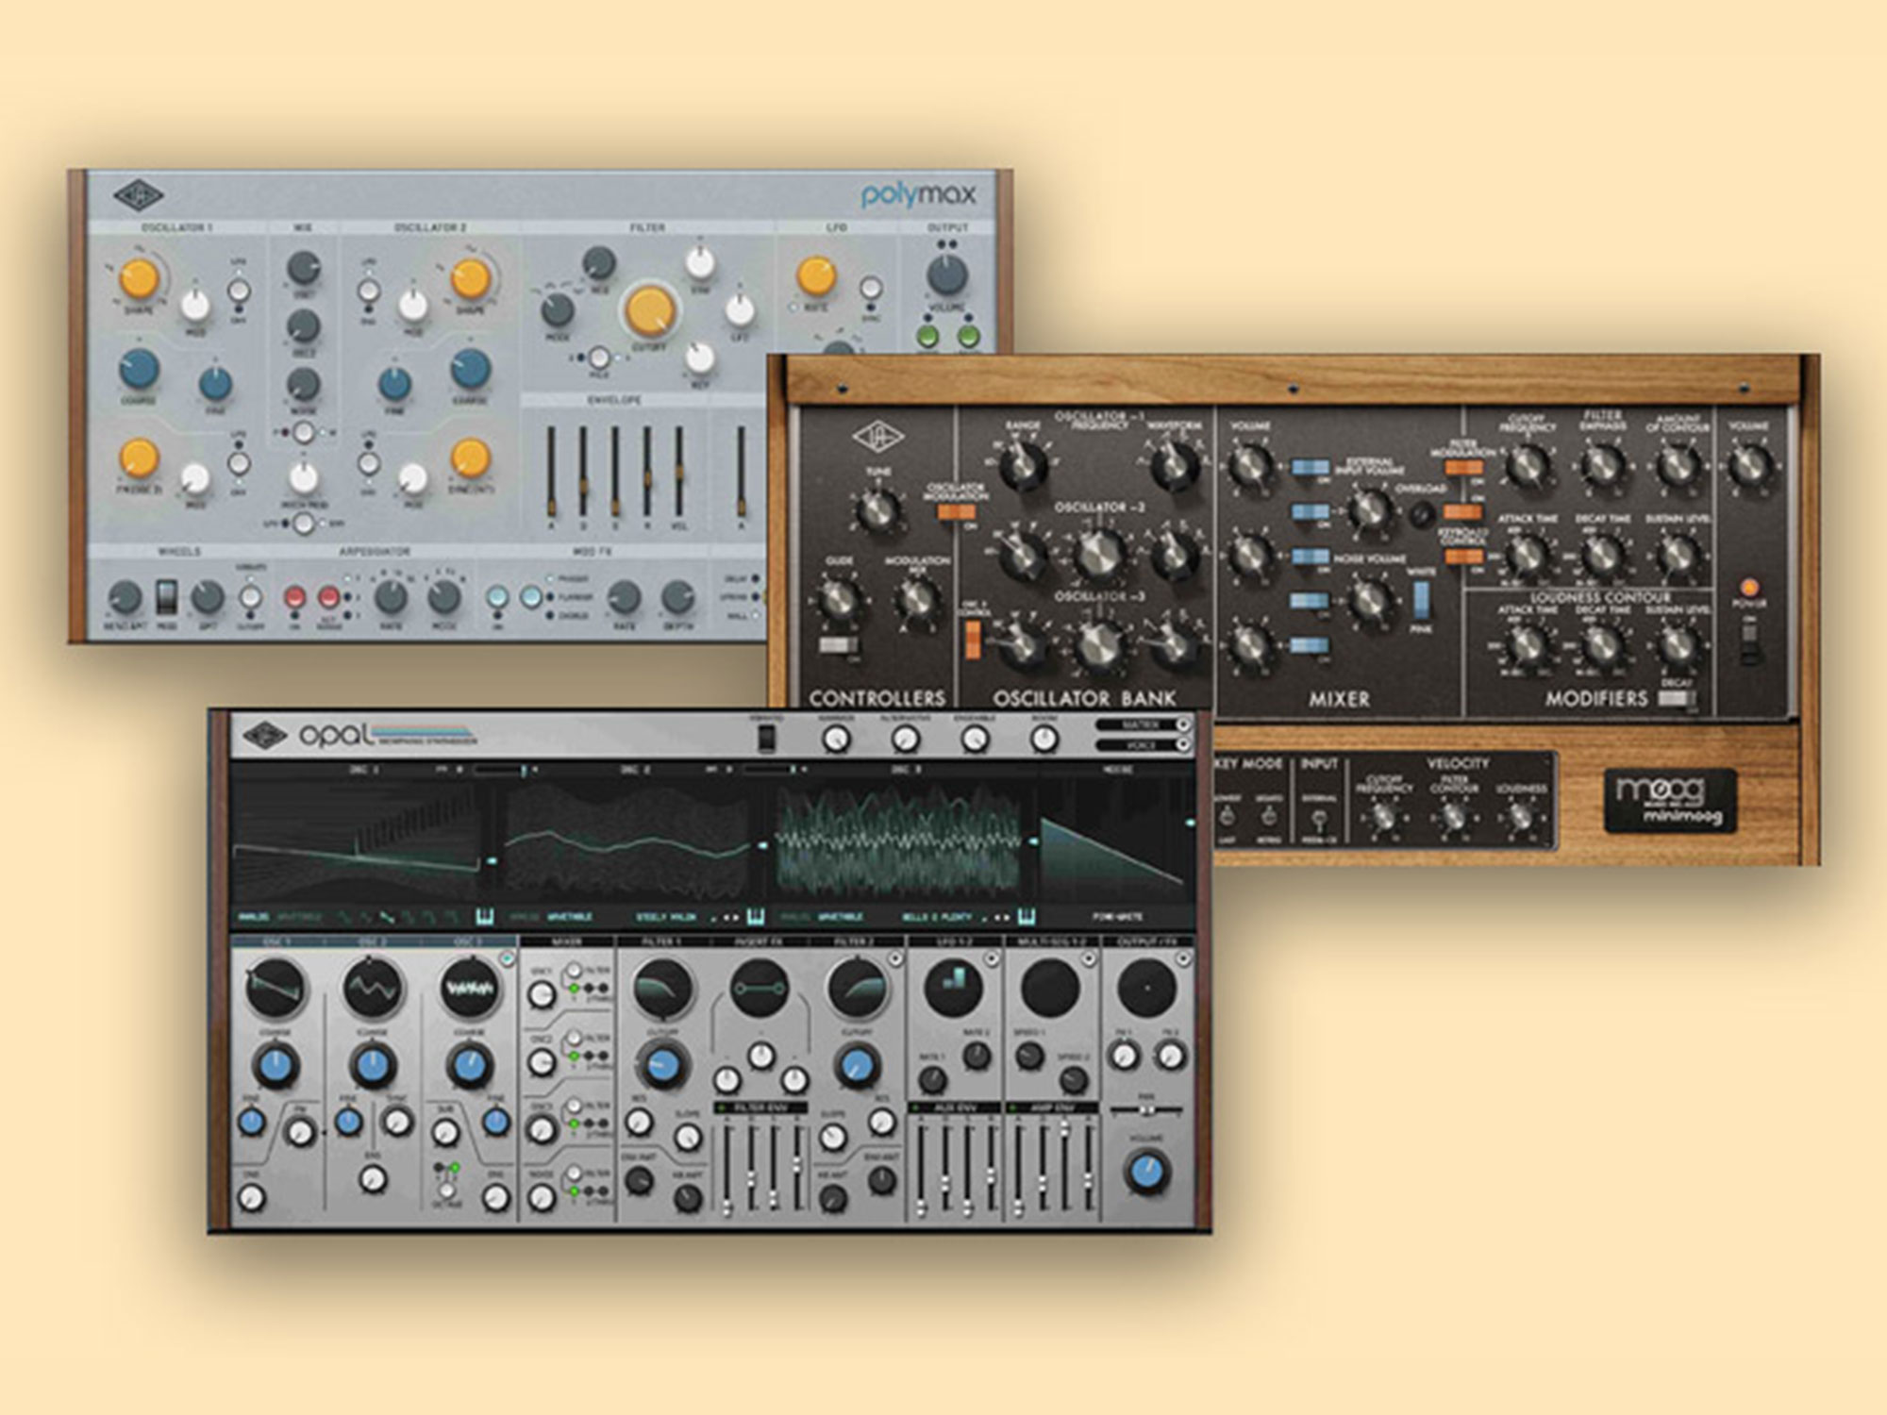Screen dimensions: 1887x1415
Task: Click the blue Volume knob in Opal output
Action: [1146, 1173]
